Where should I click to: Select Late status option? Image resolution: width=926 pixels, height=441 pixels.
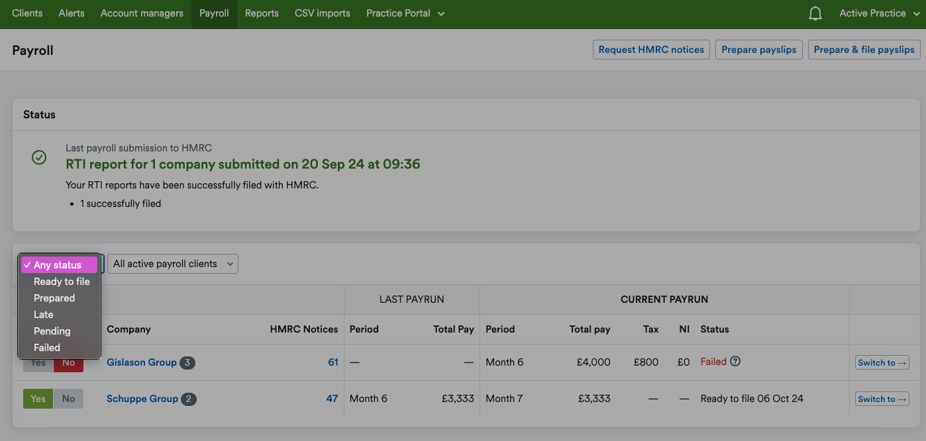[59, 315]
